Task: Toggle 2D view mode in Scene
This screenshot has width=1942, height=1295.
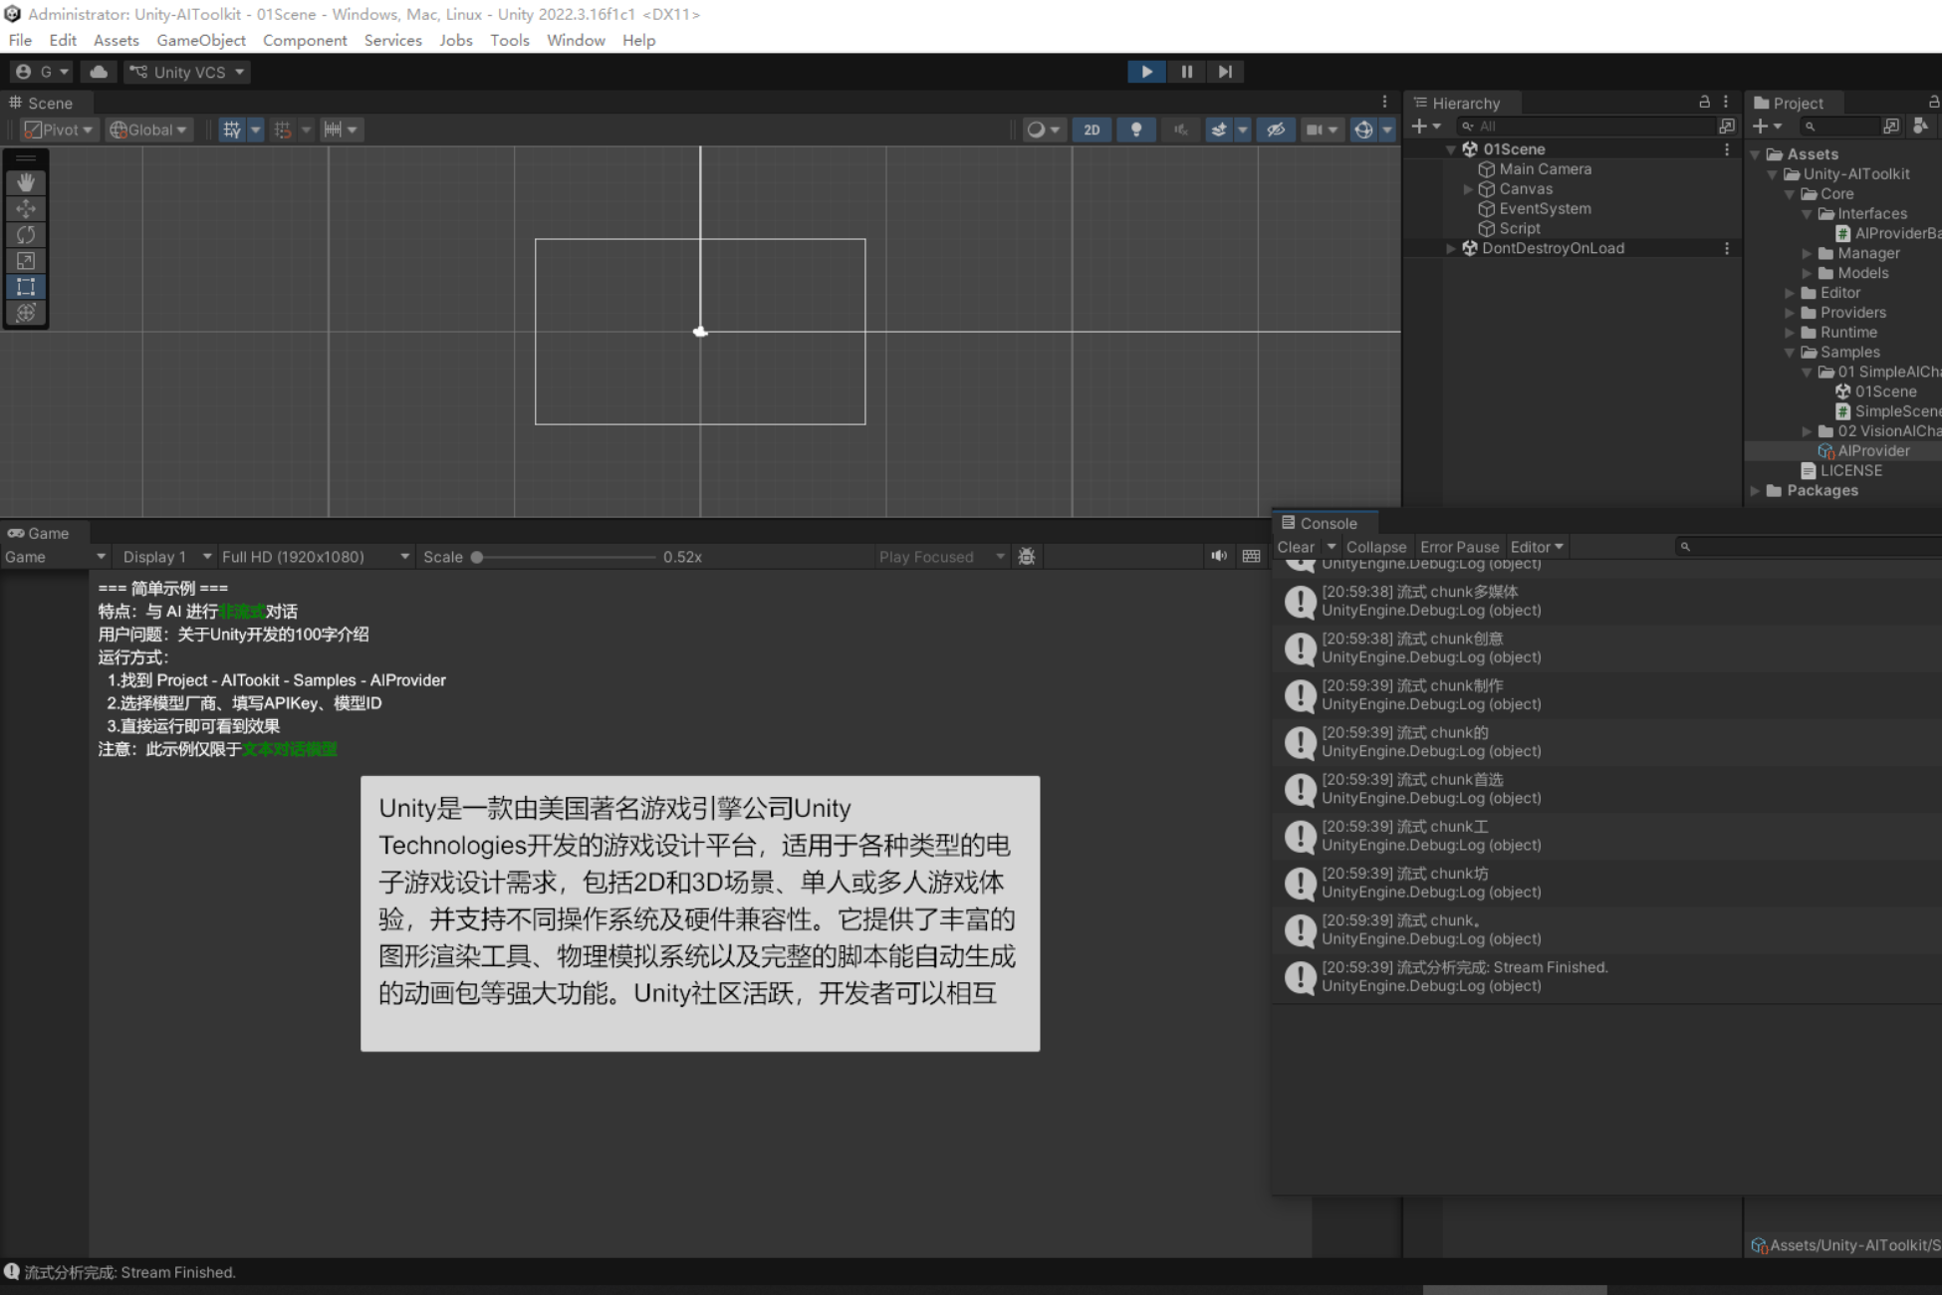Action: (x=1092, y=129)
